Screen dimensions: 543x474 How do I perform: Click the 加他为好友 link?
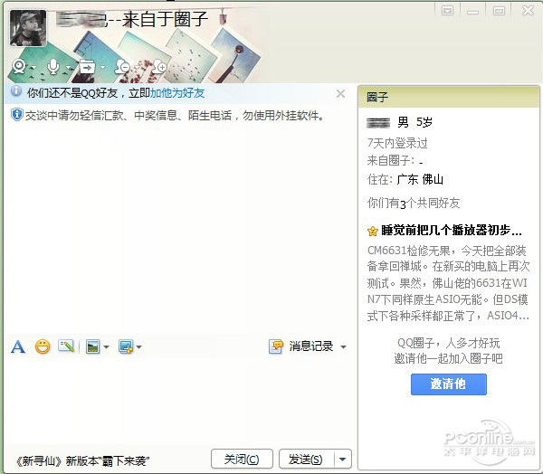point(177,93)
